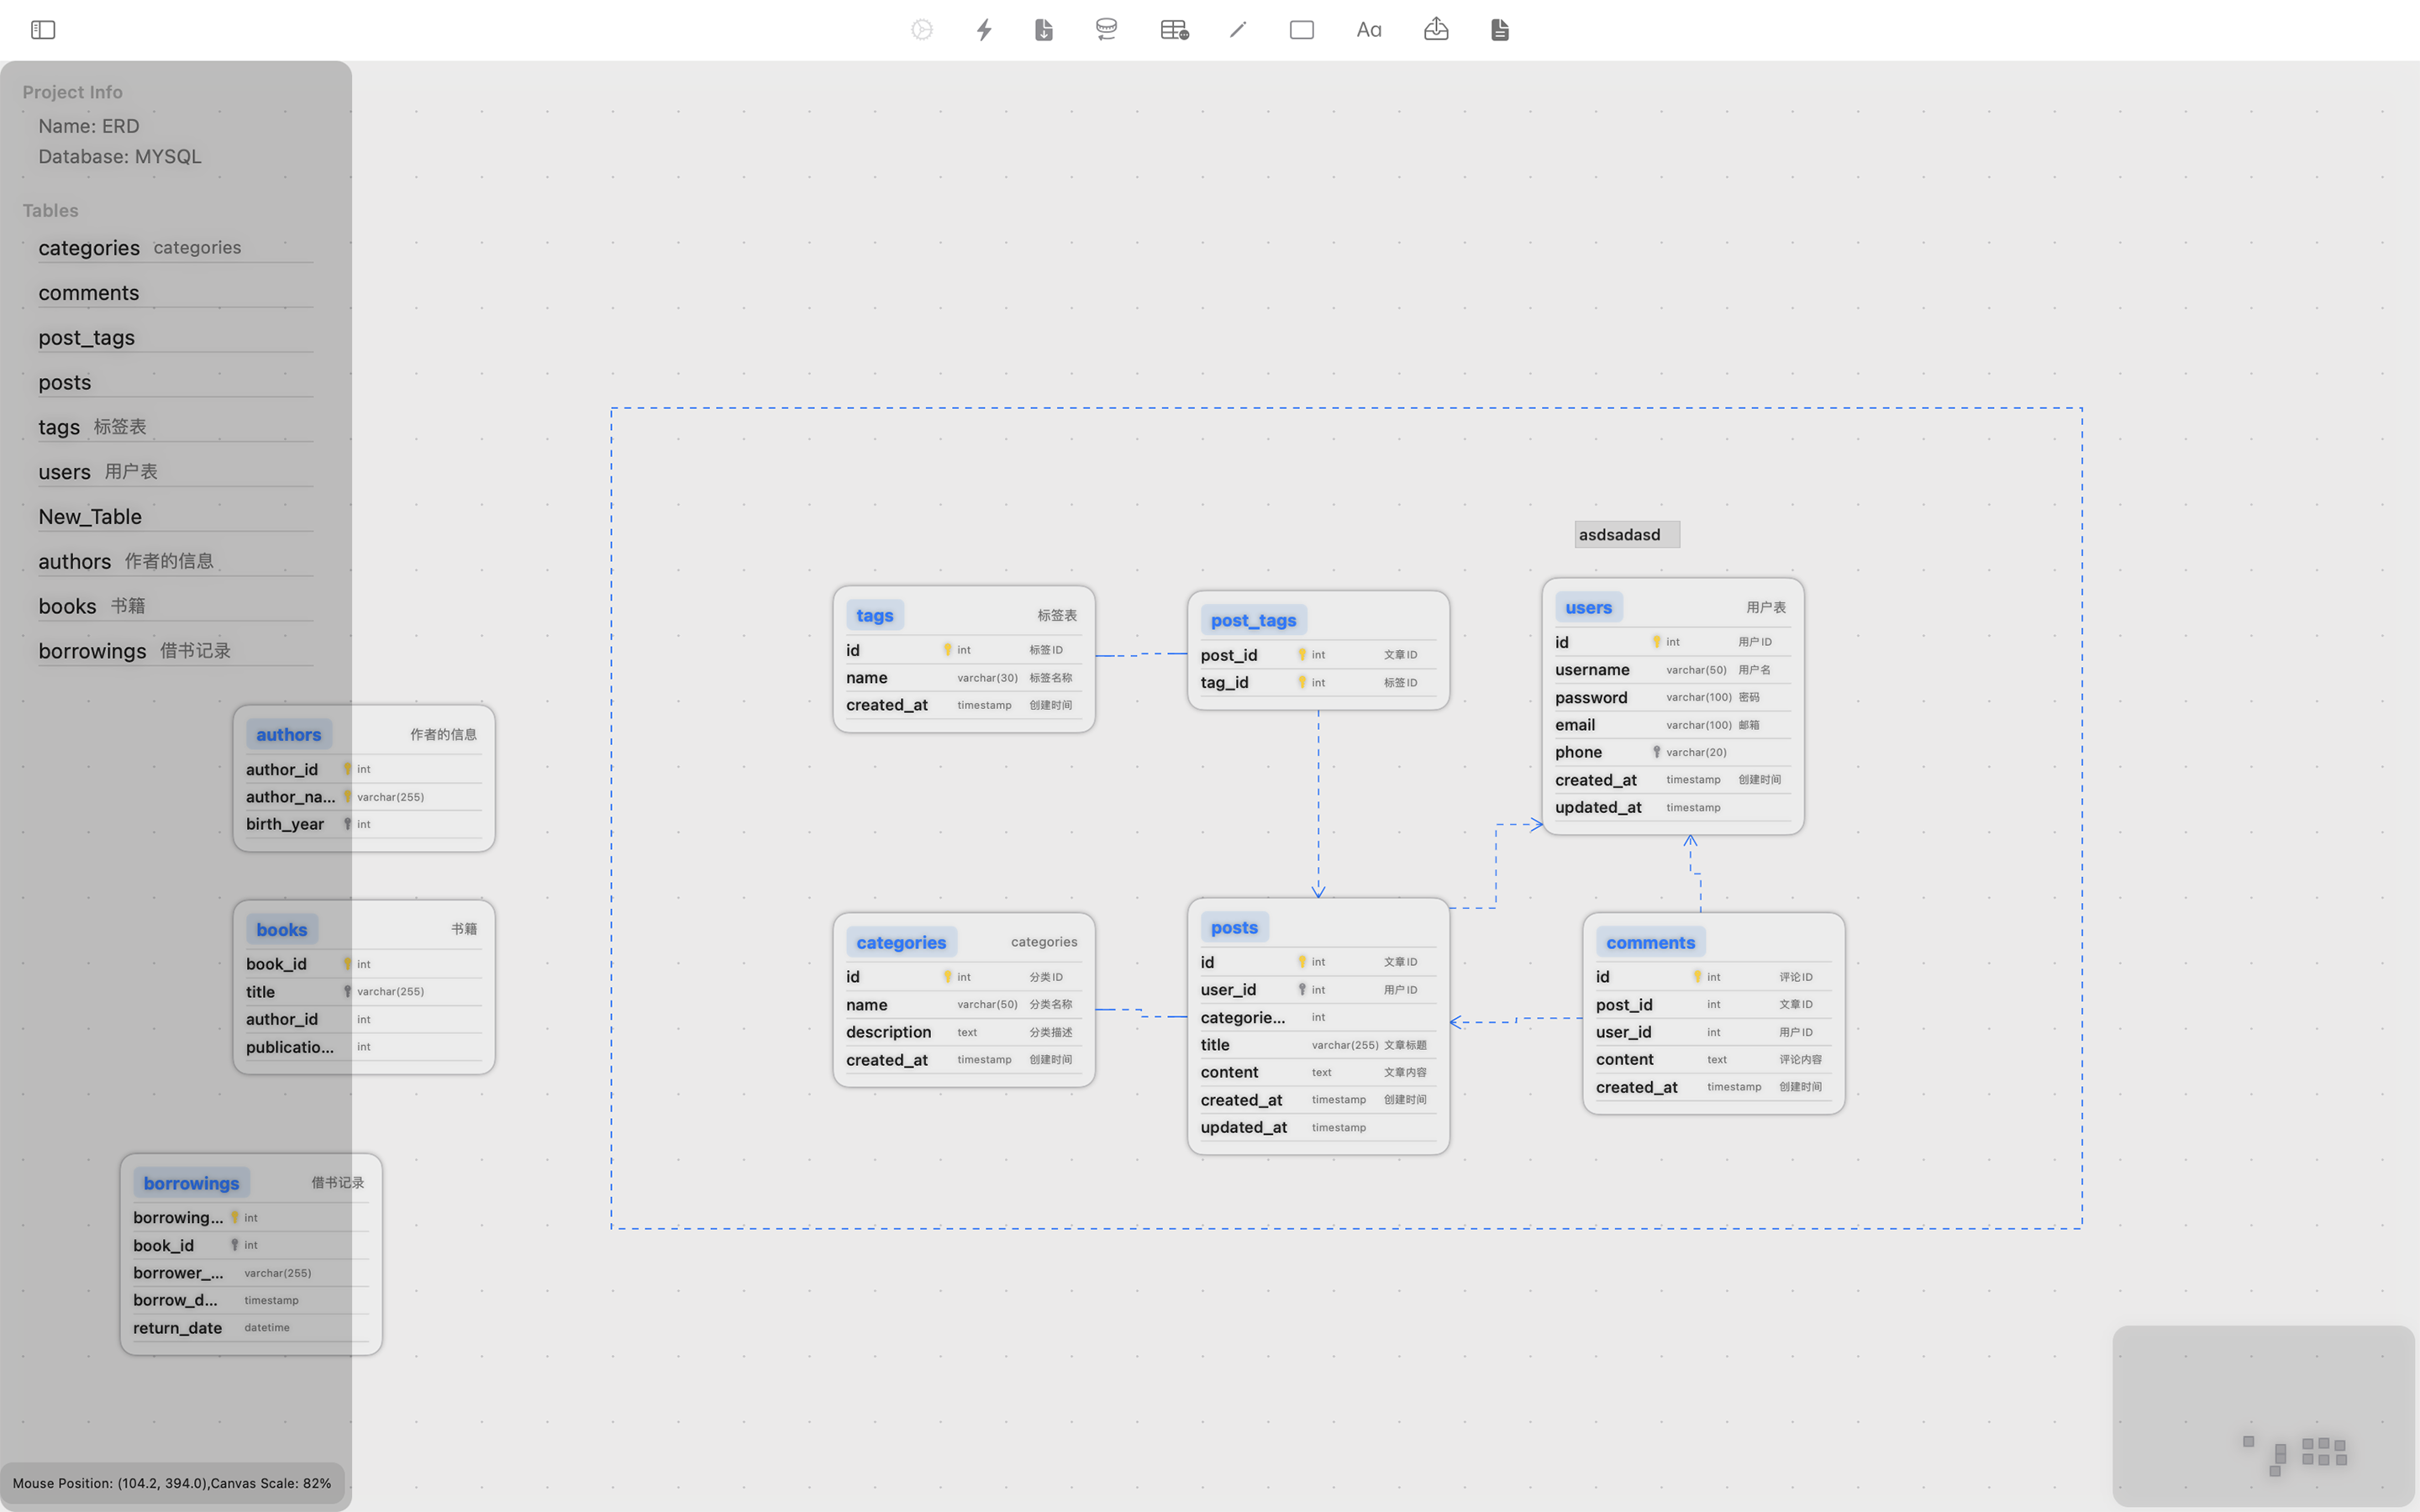The image size is (2420, 1512).
Task: Click the authors table title on canvas
Action: coord(288,734)
